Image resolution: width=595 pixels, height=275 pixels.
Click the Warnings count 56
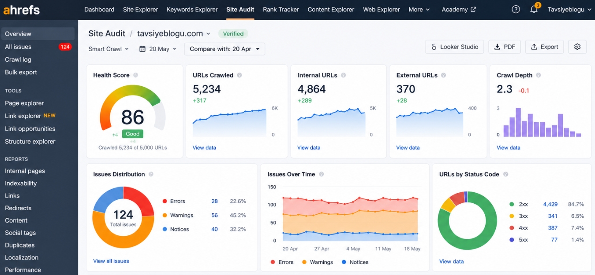click(214, 215)
